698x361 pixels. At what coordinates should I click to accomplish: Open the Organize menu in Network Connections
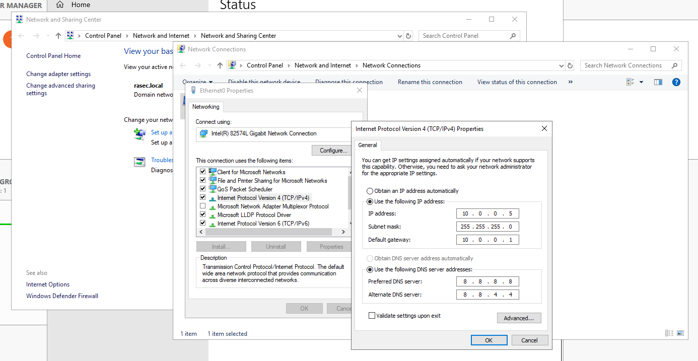pos(197,82)
